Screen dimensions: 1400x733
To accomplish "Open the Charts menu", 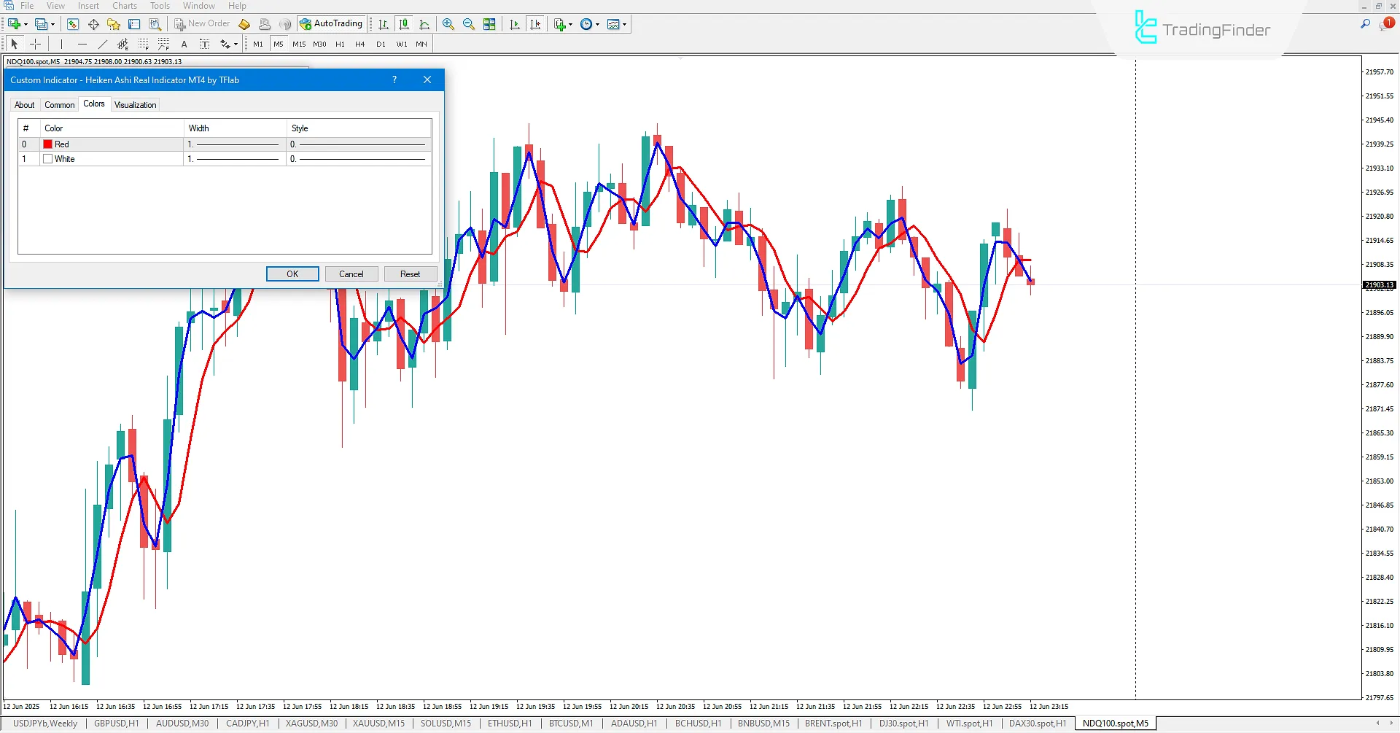I will (124, 5).
